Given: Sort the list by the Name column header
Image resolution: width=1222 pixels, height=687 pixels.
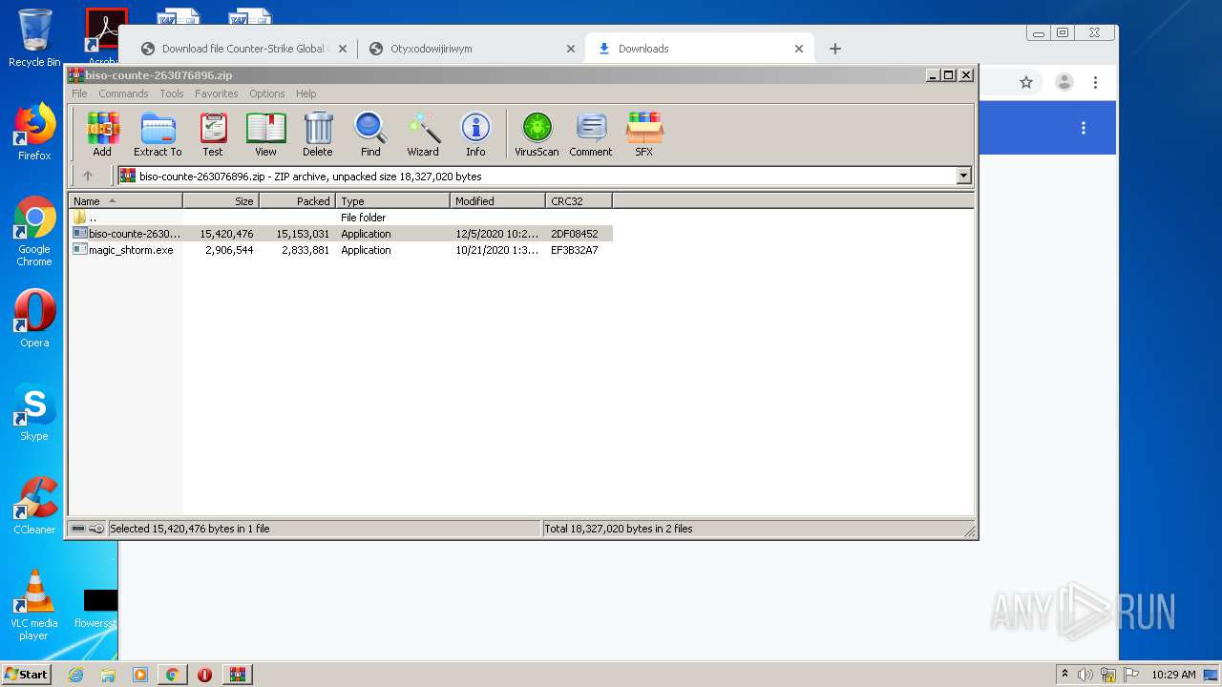Looking at the screenshot, I should click(x=125, y=200).
